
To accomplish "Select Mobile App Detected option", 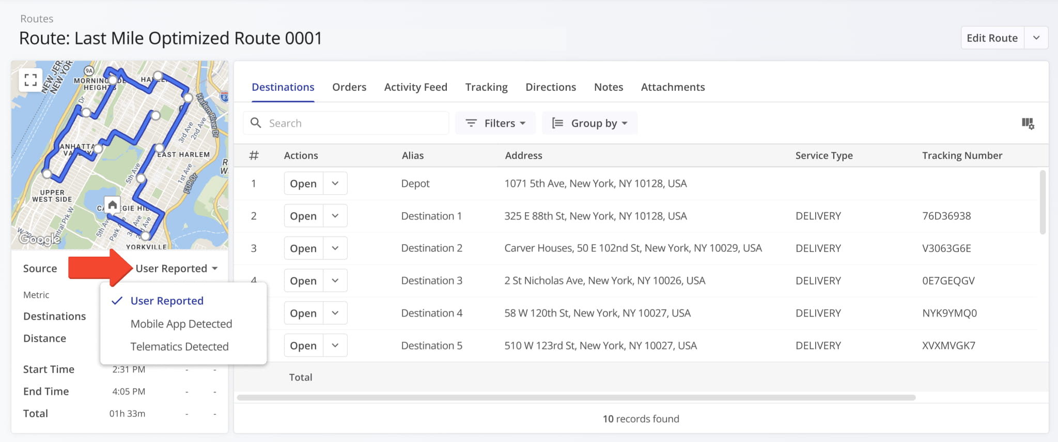I will 181,324.
